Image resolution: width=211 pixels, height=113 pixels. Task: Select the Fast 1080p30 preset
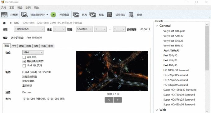(171, 50)
